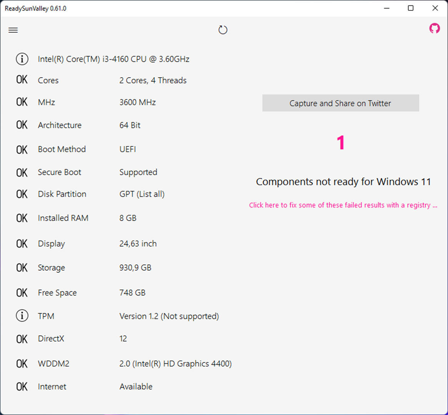Click the 2.0 (Intel(R) HD Graphics 4400) value
Screen dimensions: 448x415
(x=176, y=364)
